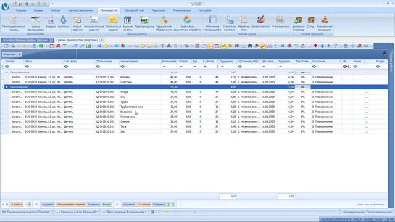Open the Эффективность ribbon icon
The height and width of the screenshot is (222, 395).
tap(260, 22)
